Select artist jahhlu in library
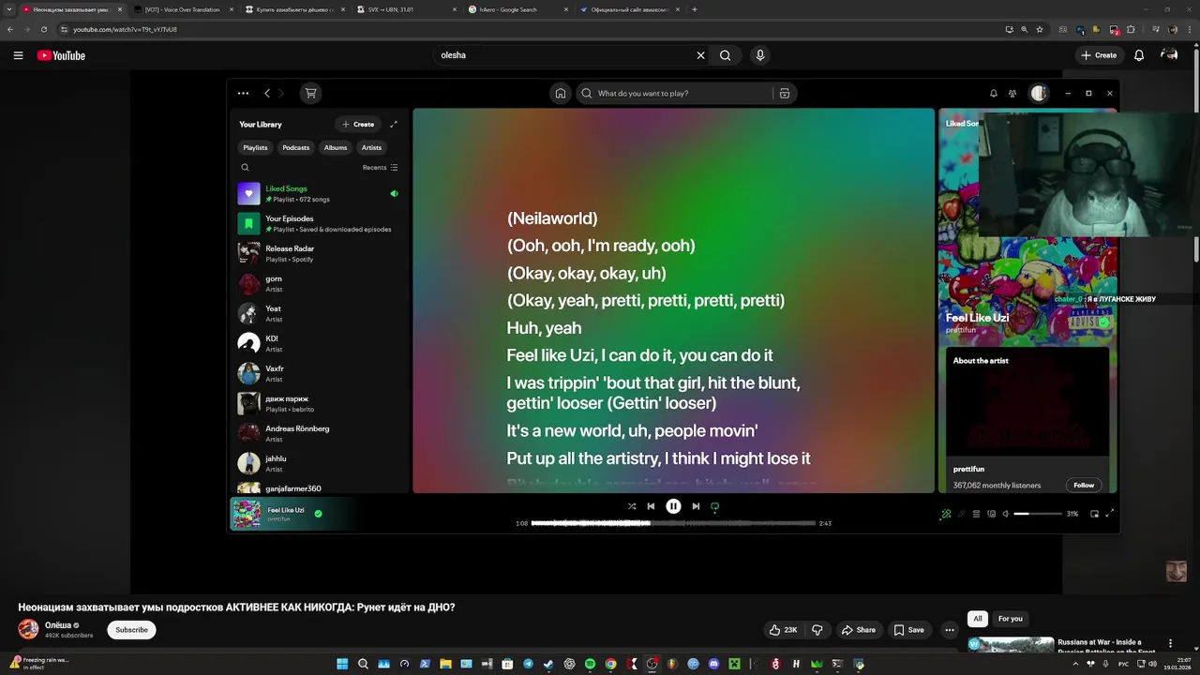Viewport: 1200px width, 675px height. click(x=318, y=464)
